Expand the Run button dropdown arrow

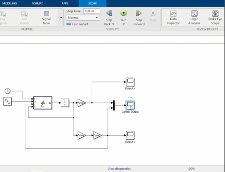(124, 24)
